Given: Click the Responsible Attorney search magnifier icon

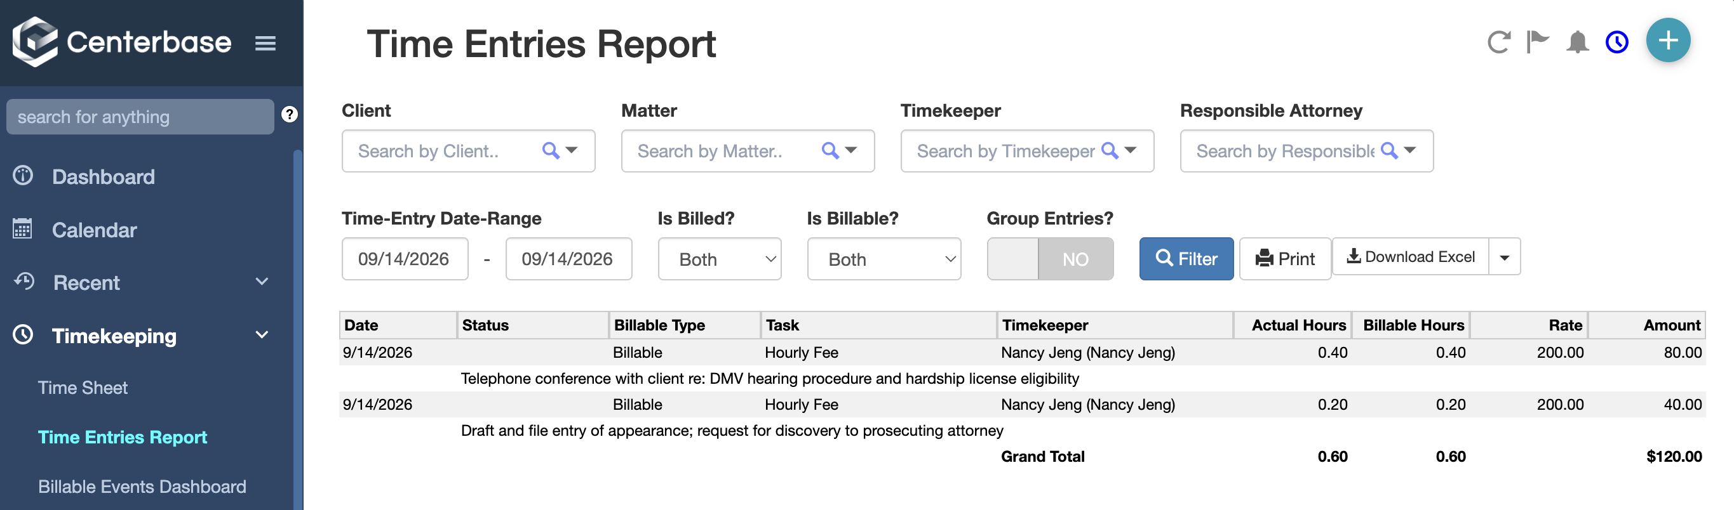Looking at the screenshot, I should [1388, 150].
